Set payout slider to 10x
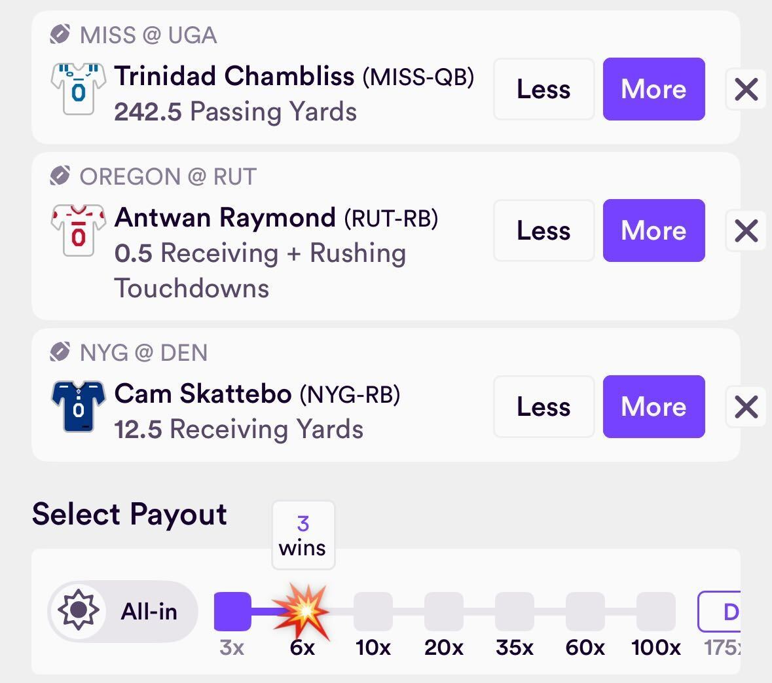The width and height of the screenshot is (772, 683). [373, 612]
